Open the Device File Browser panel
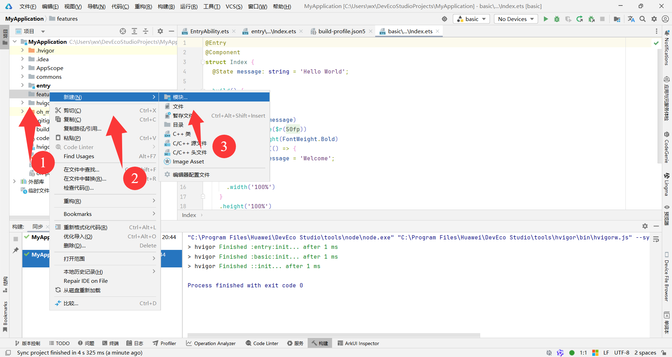Image resolution: width=672 pixels, height=357 pixels. pyautogui.click(x=667, y=277)
